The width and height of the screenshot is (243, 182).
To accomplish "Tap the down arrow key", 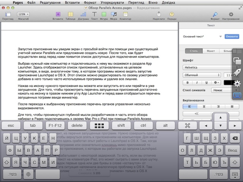I will pyautogui.click(x=220, y=126).
